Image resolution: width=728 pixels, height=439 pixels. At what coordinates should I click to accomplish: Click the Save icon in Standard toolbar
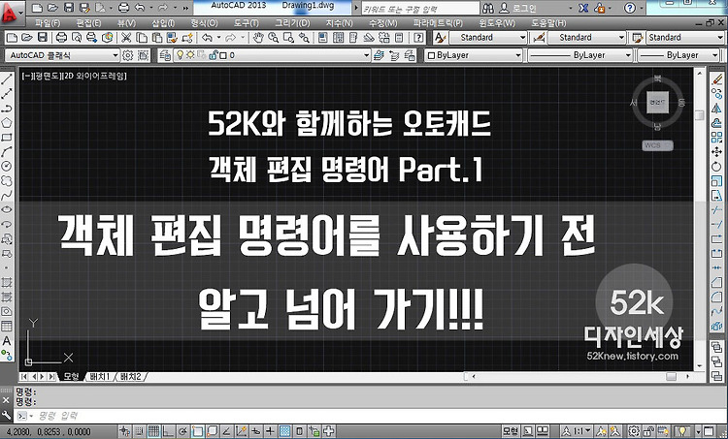[43, 38]
